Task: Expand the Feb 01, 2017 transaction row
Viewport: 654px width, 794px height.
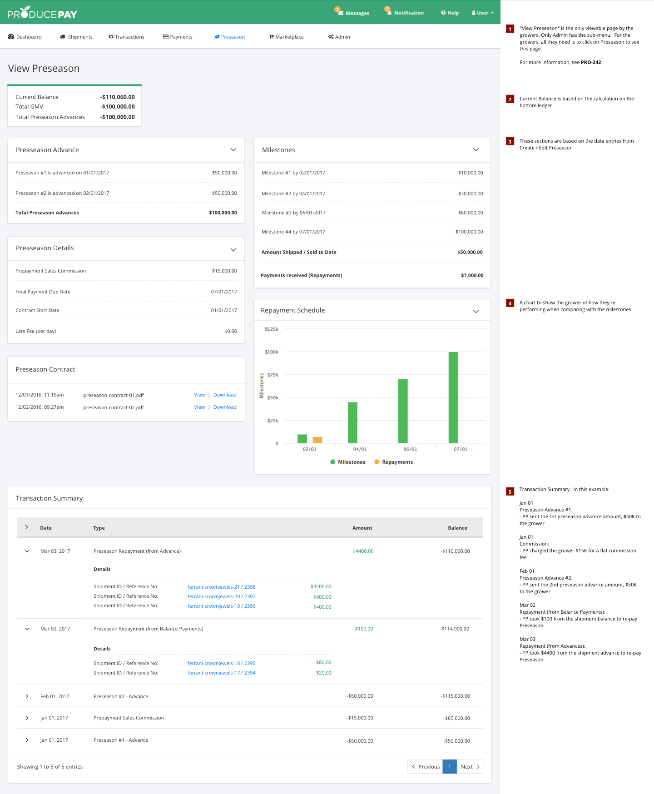Action: (27, 696)
